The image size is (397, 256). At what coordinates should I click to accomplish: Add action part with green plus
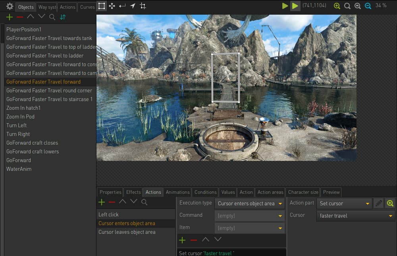[x=182, y=240]
